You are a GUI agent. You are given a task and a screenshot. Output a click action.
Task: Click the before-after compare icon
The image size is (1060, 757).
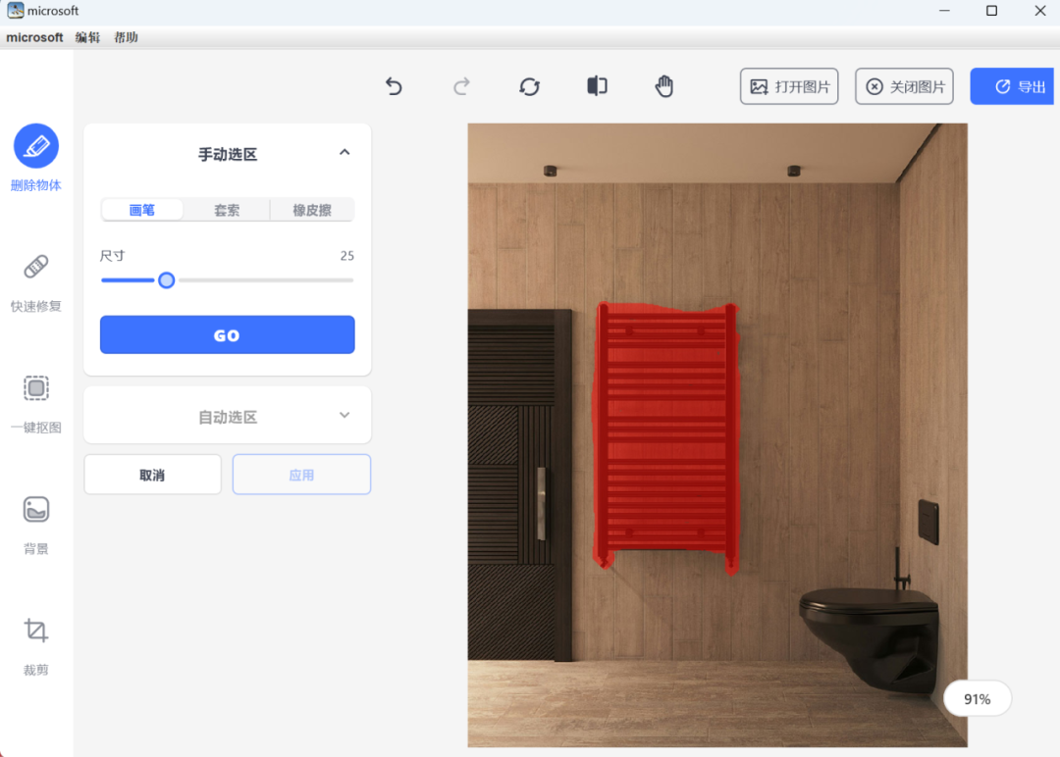tap(596, 86)
